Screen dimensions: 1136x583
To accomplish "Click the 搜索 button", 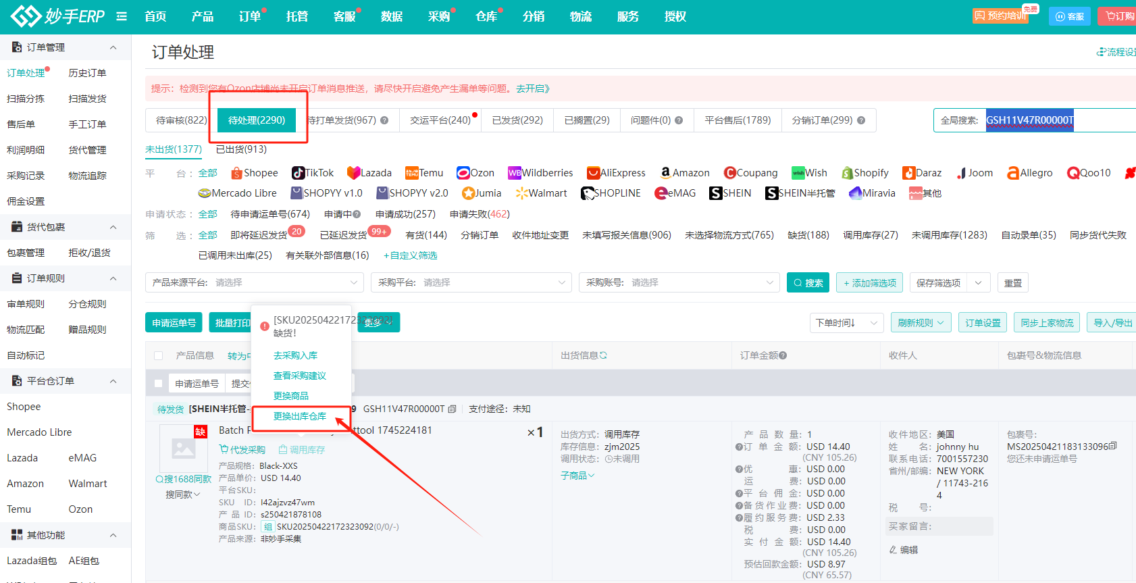I will pos(808,283).
